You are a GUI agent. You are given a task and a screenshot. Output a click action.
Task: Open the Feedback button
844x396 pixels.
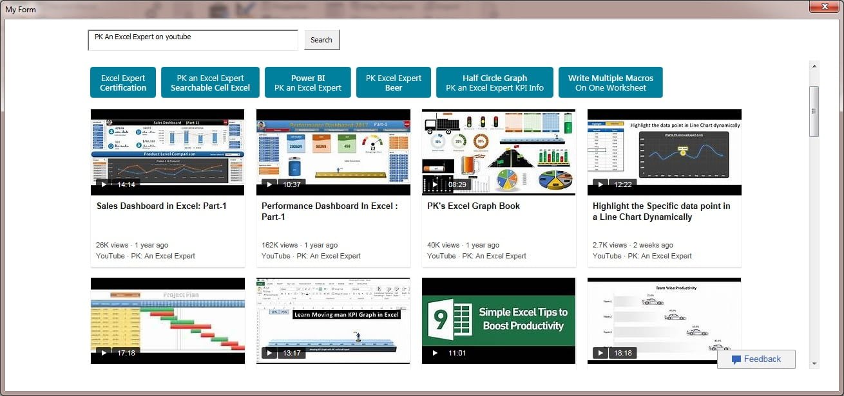click(756, 359)
